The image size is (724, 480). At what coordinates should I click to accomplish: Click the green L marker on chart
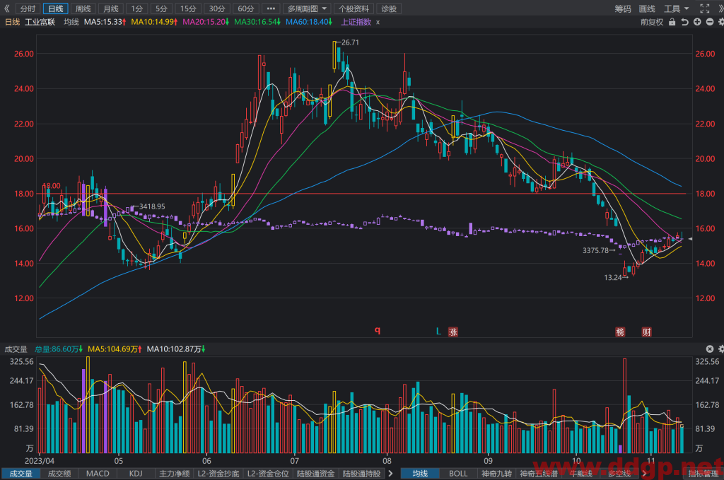pos(438,332)
